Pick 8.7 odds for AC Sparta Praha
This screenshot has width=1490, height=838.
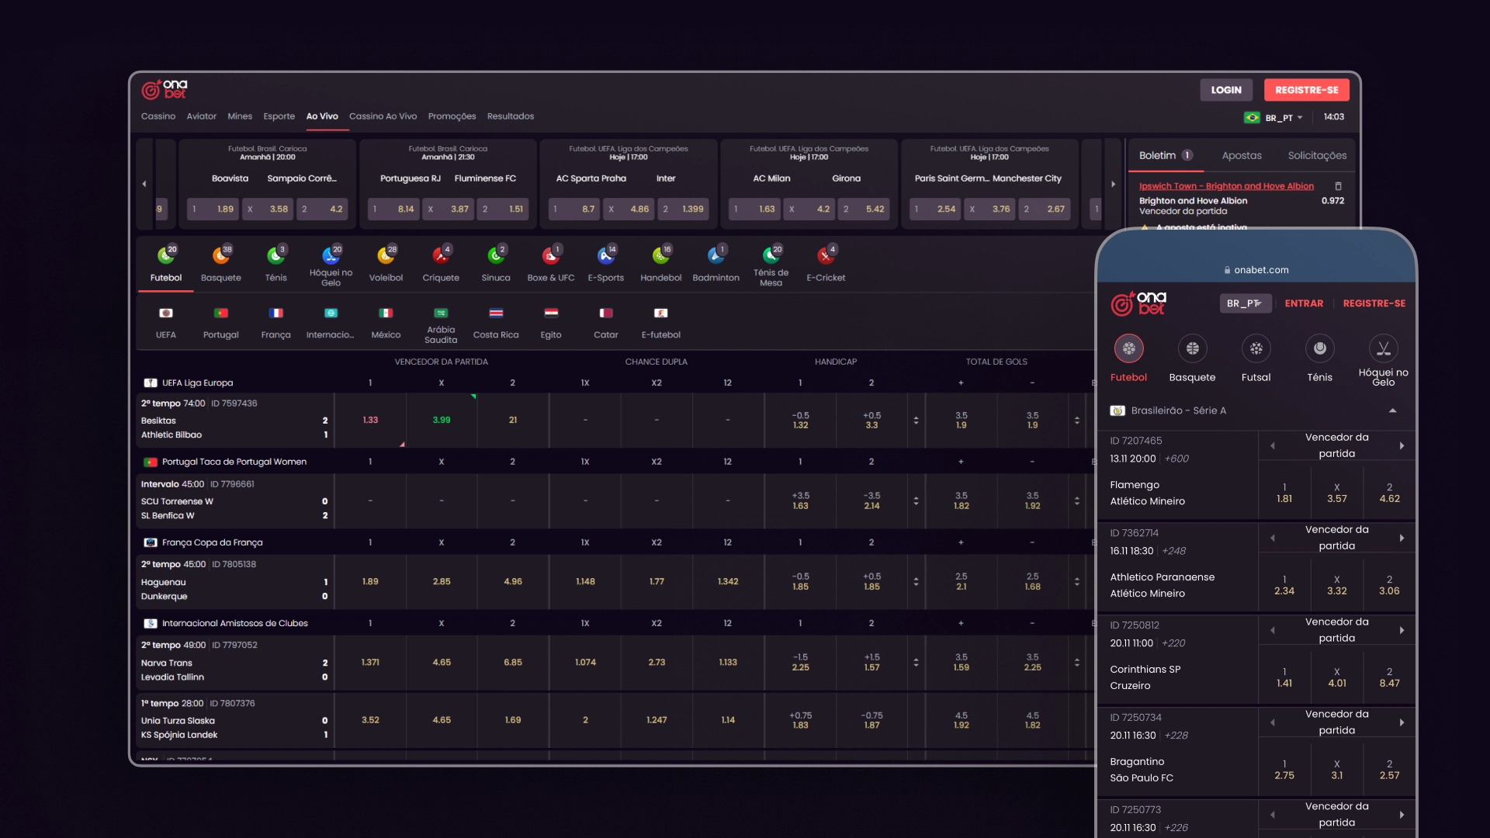[574, 209]
